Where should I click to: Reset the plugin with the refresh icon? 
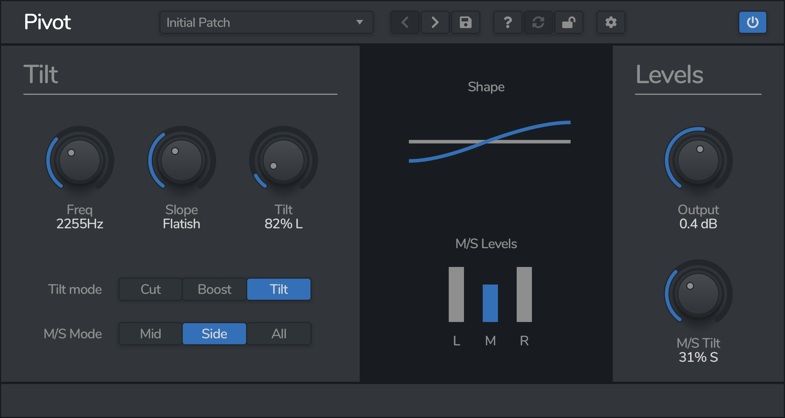coord(538,22)
